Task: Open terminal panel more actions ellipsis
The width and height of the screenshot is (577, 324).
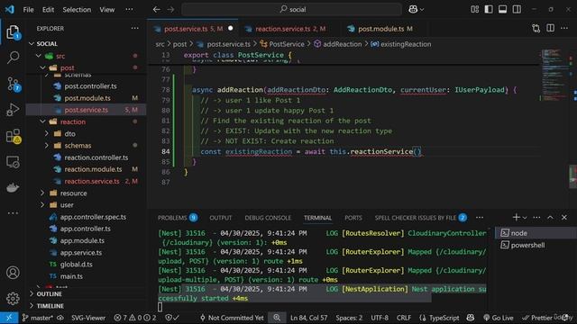Action: [x=537, y=218]
